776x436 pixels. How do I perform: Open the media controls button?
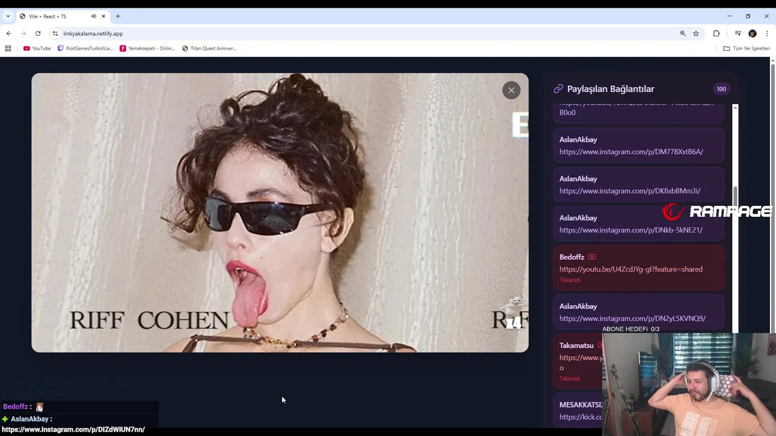(x=738, y=33)
